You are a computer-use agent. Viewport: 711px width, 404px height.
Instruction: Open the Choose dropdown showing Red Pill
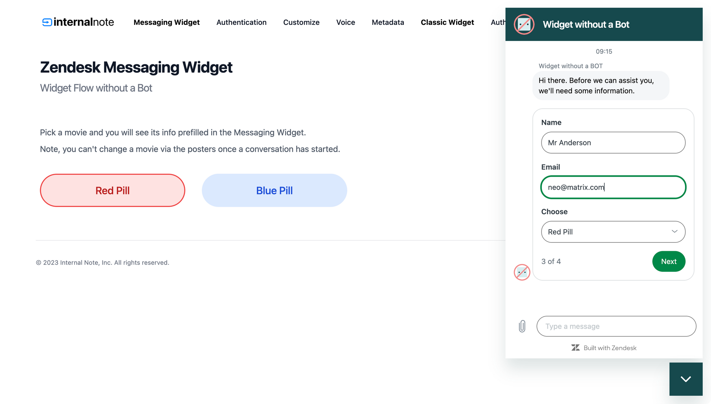tap(613, 232)
